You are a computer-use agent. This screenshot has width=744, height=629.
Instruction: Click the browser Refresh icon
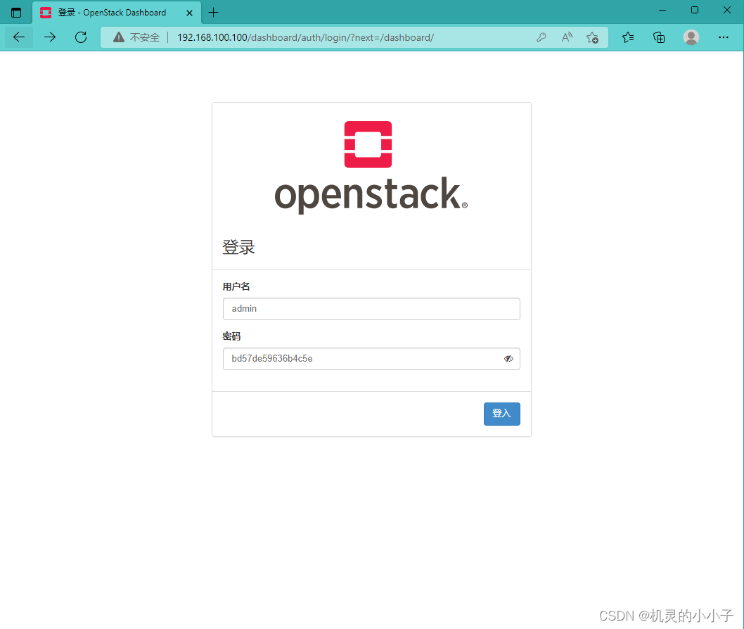81,37
